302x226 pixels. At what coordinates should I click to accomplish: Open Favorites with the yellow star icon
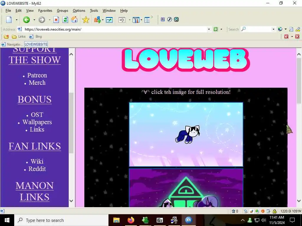coord(86,20)
